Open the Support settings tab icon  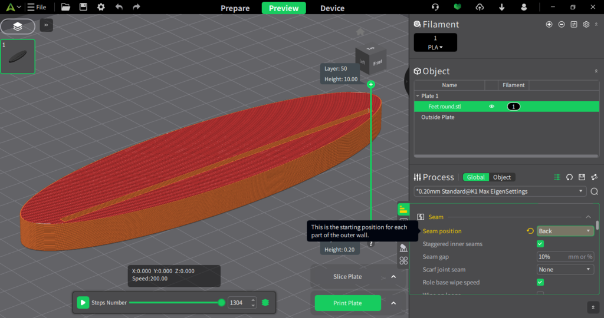click(x=403, y=248)
